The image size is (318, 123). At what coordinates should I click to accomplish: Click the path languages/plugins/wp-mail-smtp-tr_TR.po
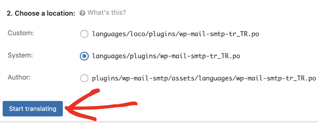[x=166, y=56]
